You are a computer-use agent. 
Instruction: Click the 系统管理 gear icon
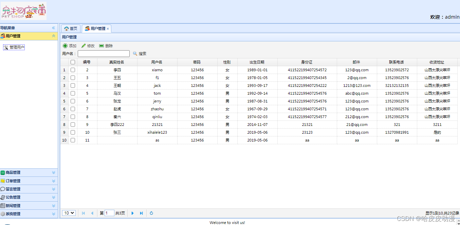[3, 214]
